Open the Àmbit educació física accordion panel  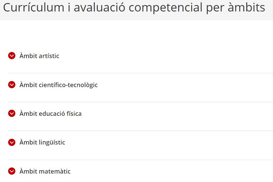50,113
